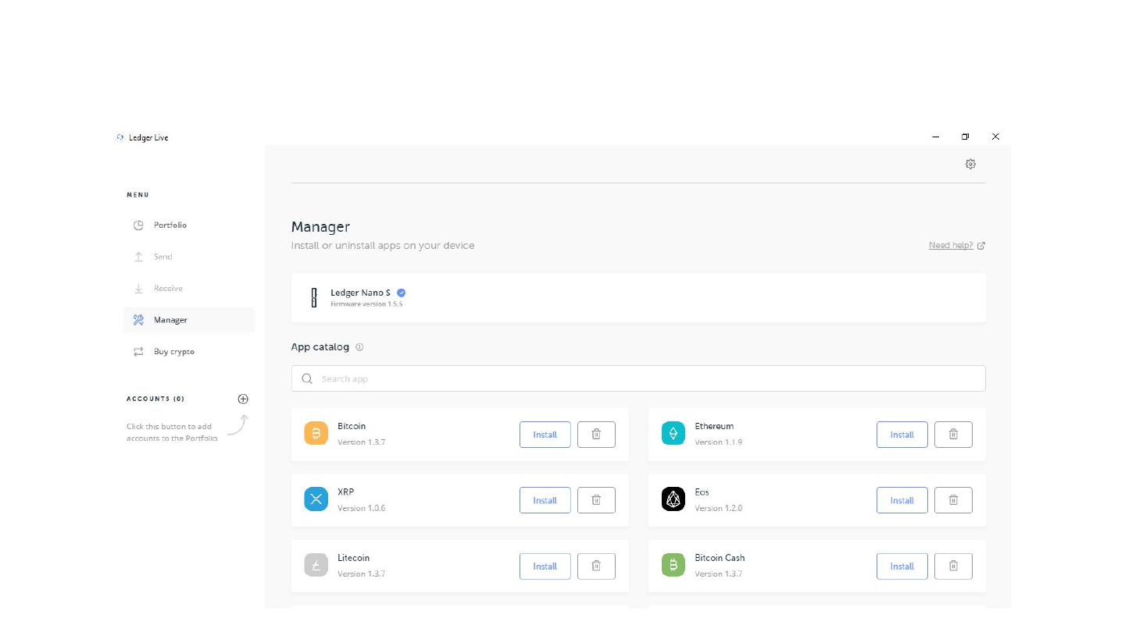Click the Manager page heading
This screenshot has width=1125, height=632.
pyautogui.click(x=320, y=227)
